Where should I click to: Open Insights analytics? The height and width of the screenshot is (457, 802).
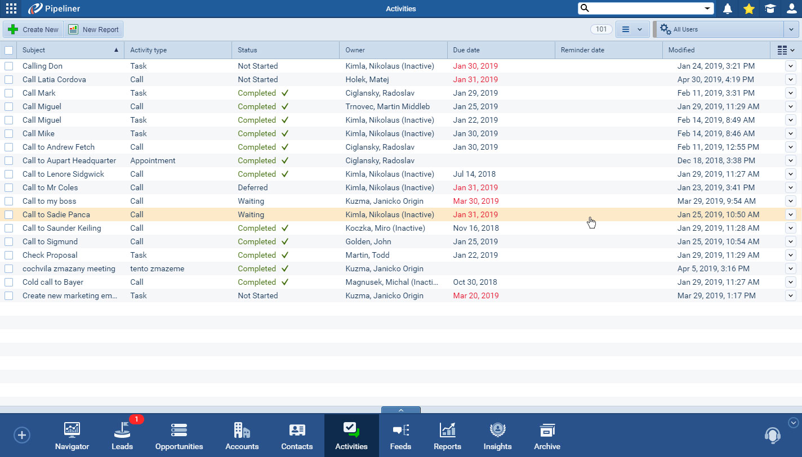point(497,435)
